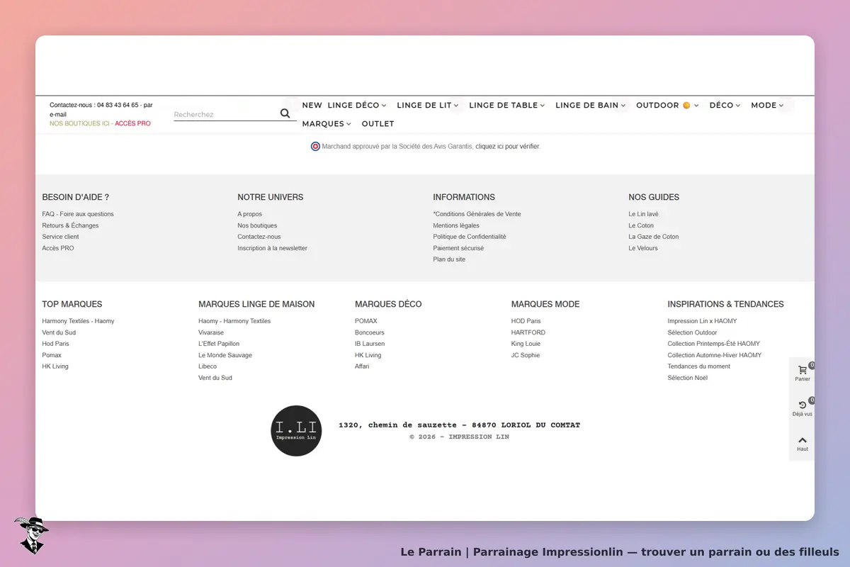View Mentions légales page
This screenshot has height=567, width=850.
pyautogui.click(x=456, y=225)
